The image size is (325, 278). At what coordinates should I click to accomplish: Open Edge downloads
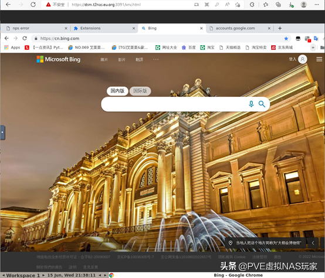[291, 5]
